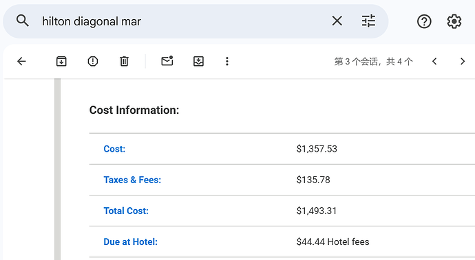The image size is (475, 260).
Task: Open the Help question mark icon
Action: 424,21
